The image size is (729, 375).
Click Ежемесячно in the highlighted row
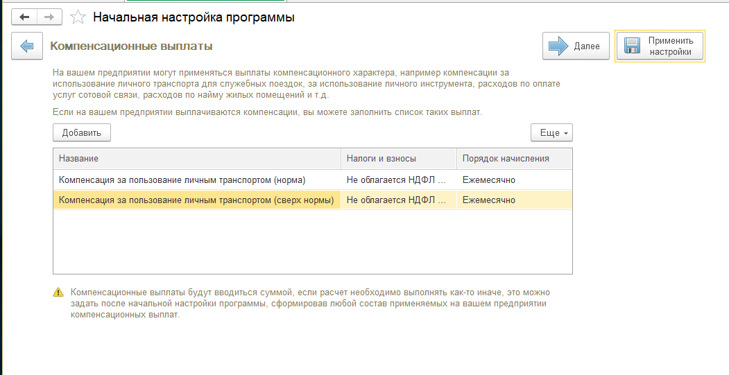[488, 200]
